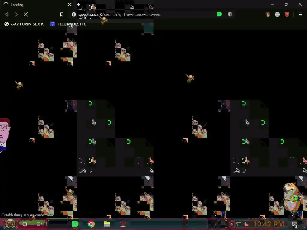Image resolution: width=307 pixels, height=230 pixels.
Task: Open the notification center with 2 notifications
Action: pos(294,224)
